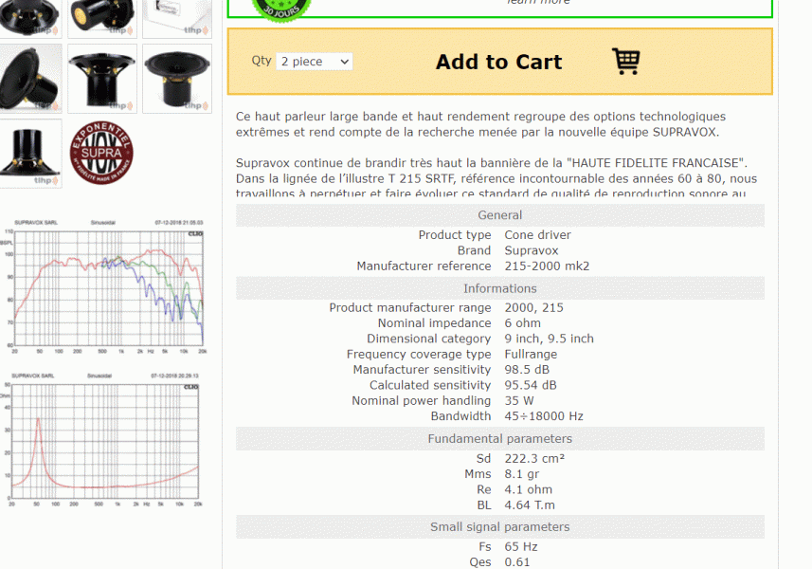Click the '95.54 dB' calculated sensitivity value
The image size is (812, 569).
(531, 385)
